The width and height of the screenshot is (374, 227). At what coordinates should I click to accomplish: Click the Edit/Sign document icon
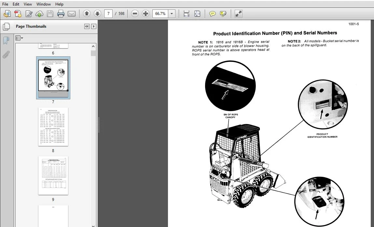[x=29, y=14]
